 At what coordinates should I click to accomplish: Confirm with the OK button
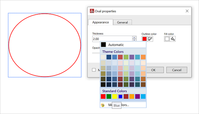pyautogui.click(x=153, y=70)
